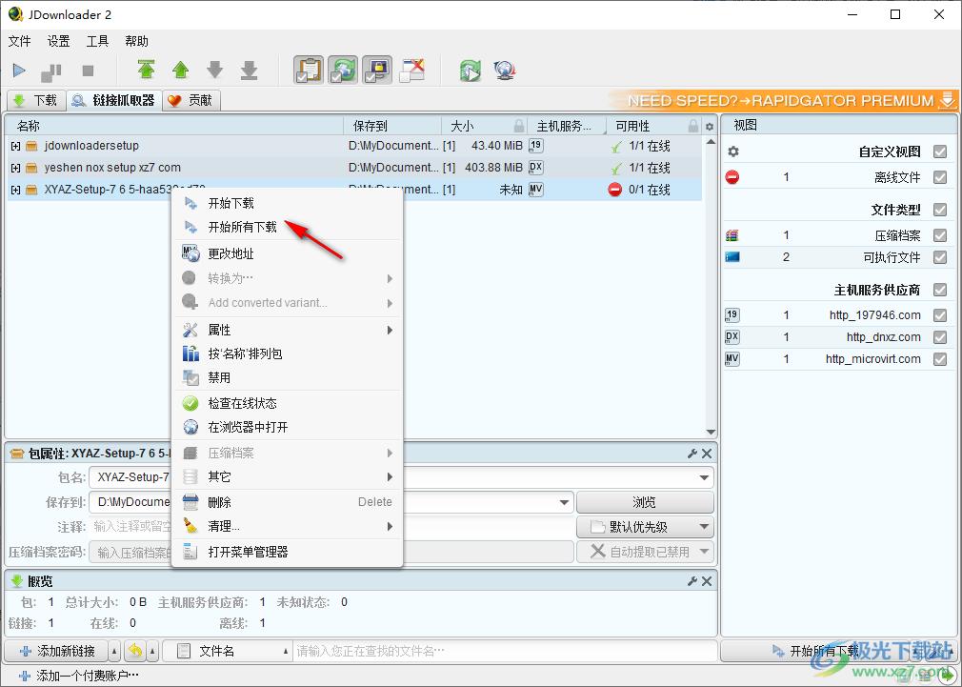Click the Pause downloads toolbar icon
The width and height of the screenshot is (962, 687).
click(51, 71)
